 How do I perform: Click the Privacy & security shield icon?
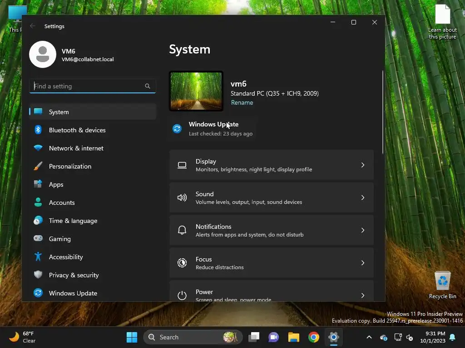(x=38, y=275)
